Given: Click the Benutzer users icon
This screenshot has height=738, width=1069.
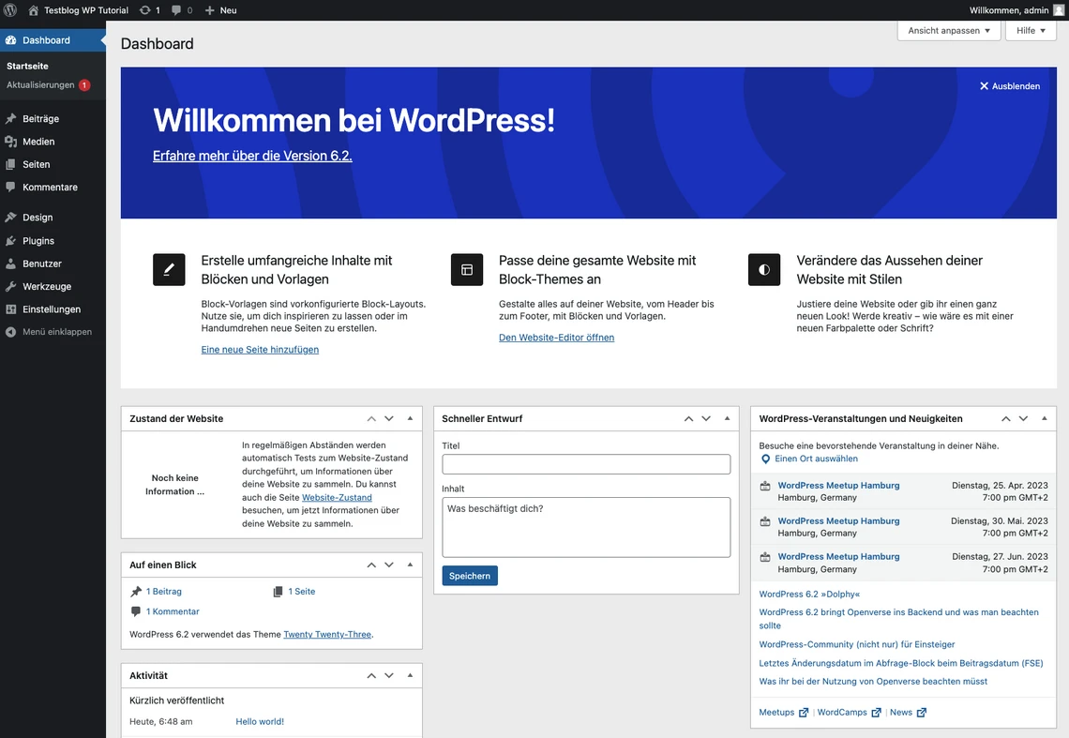Looking at the screenshot, I should tap(9, 264).
